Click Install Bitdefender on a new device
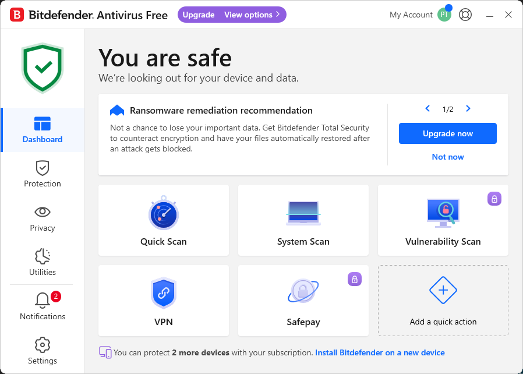This screenshot has height=374, width=523. pyautogui.click(x=380, y=352)
